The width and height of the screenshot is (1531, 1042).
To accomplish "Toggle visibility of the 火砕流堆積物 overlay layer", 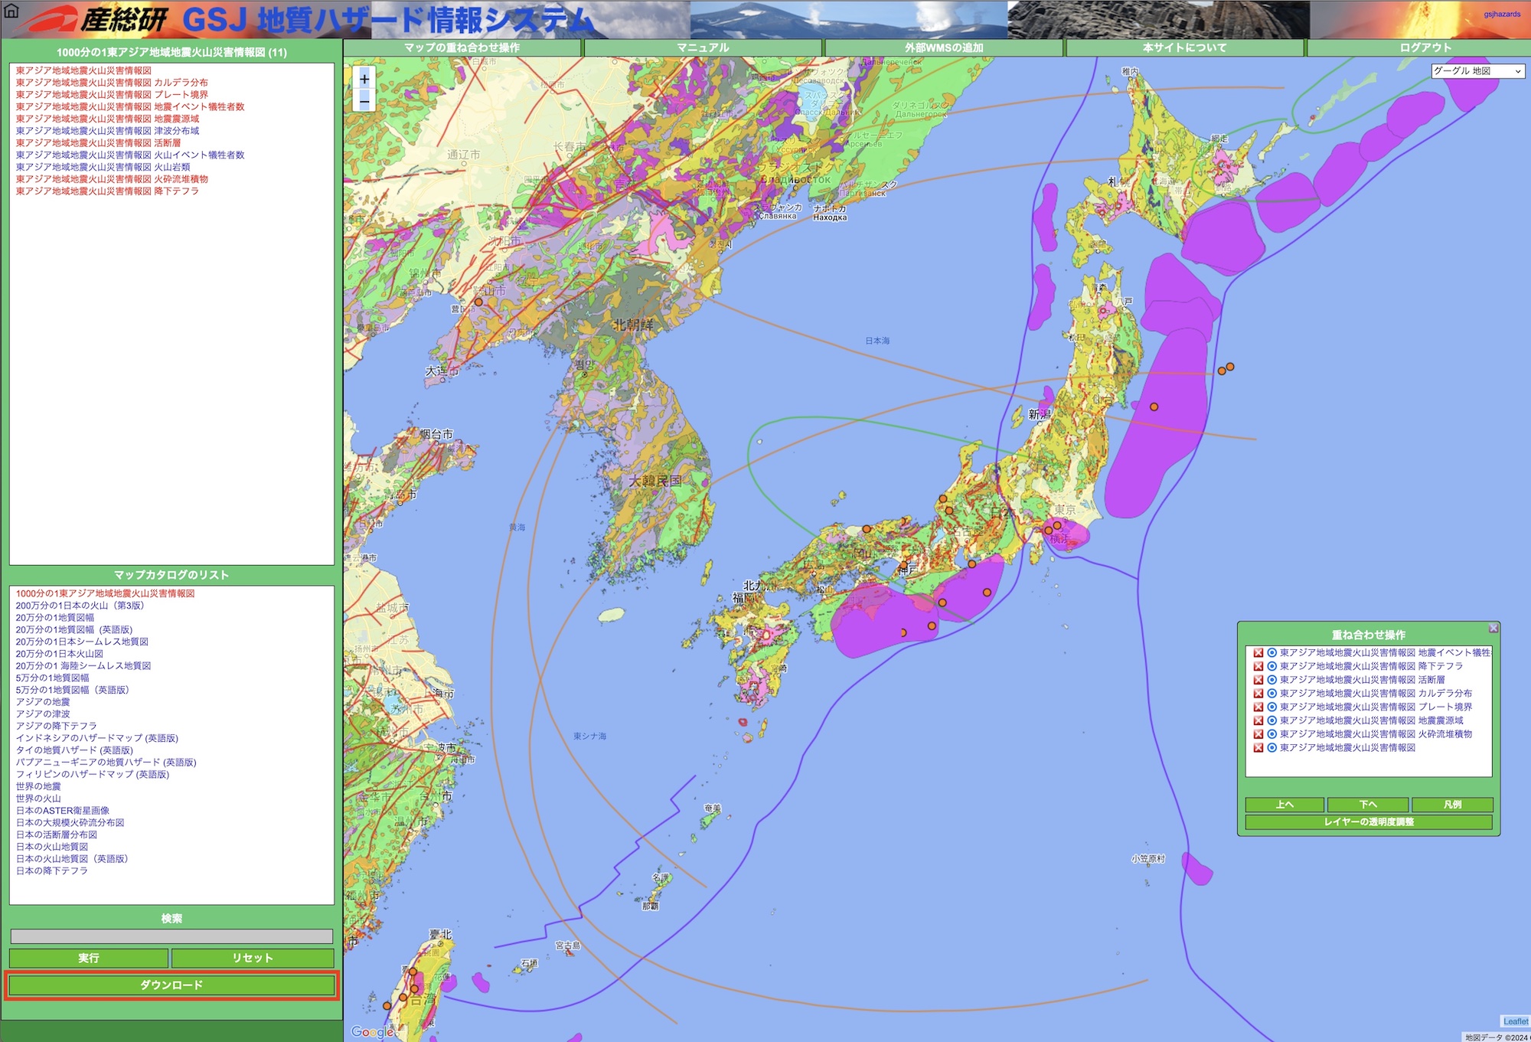I will coord(1271,734).
